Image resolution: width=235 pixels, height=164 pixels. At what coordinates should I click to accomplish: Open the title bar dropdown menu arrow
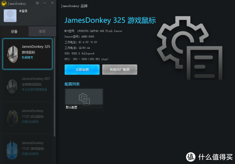[x=37, y=3]
